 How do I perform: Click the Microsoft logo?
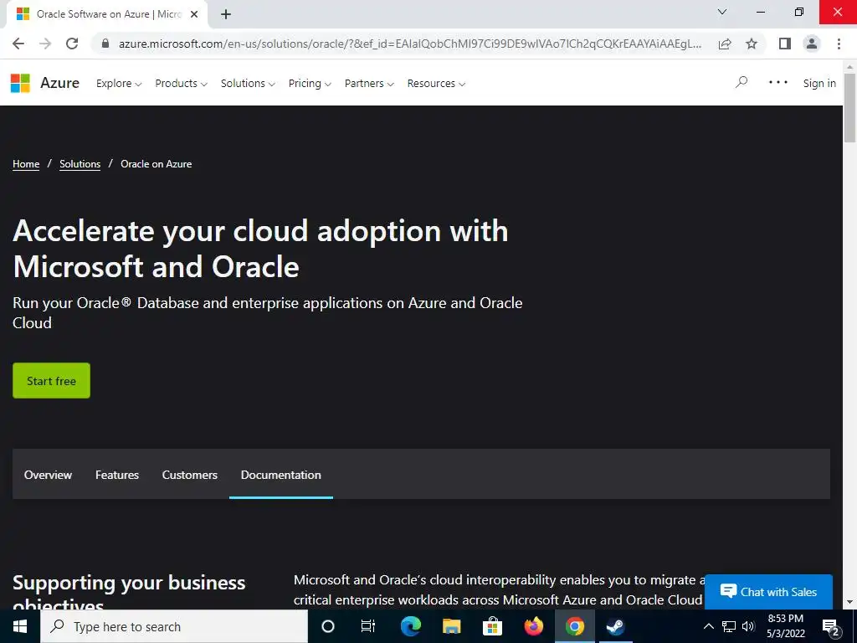pos(20,83)
